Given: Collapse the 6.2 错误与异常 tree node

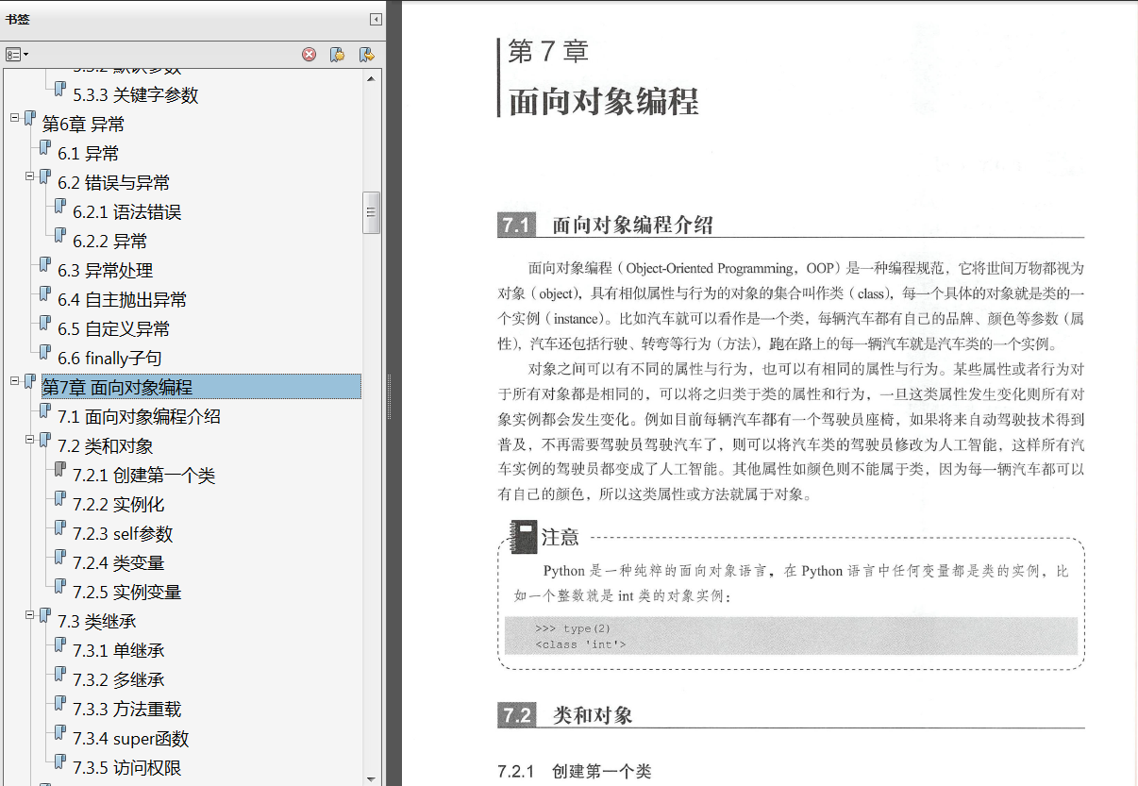Looking at the screenshot, I should pyautogui.click(x=30, y=176).
